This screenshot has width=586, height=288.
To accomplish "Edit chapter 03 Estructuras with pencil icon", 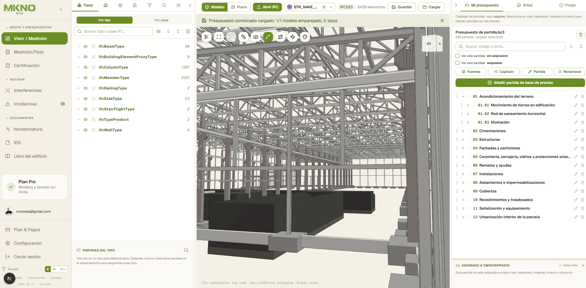I will (x=576, y=140).
